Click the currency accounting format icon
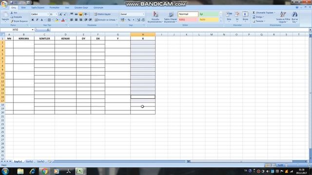This screenshot has width=312, height=175. click(122, 20)
